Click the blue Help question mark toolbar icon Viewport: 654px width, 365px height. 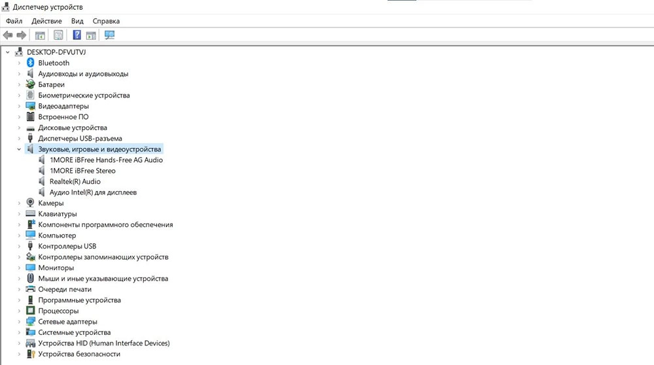click(x=77, y=35)
